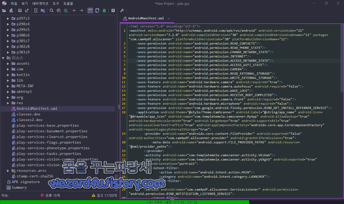Click the Sync with editor icon
The image size is (344, 204).
click(x=36, y=10)
